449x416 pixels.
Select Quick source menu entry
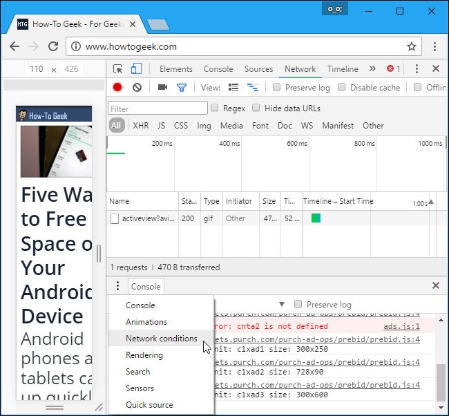(161, 405)
